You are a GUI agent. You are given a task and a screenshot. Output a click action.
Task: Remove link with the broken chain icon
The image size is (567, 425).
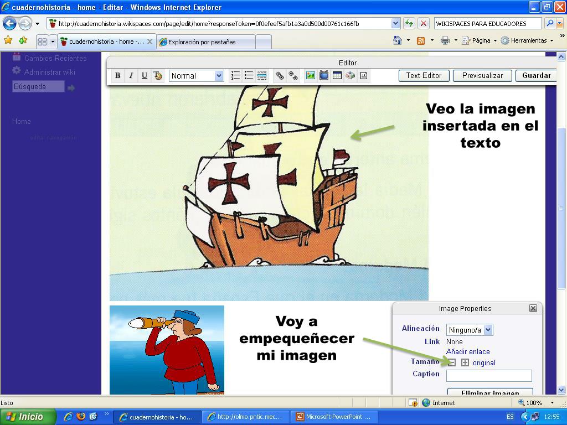click(x=293, y=75)
